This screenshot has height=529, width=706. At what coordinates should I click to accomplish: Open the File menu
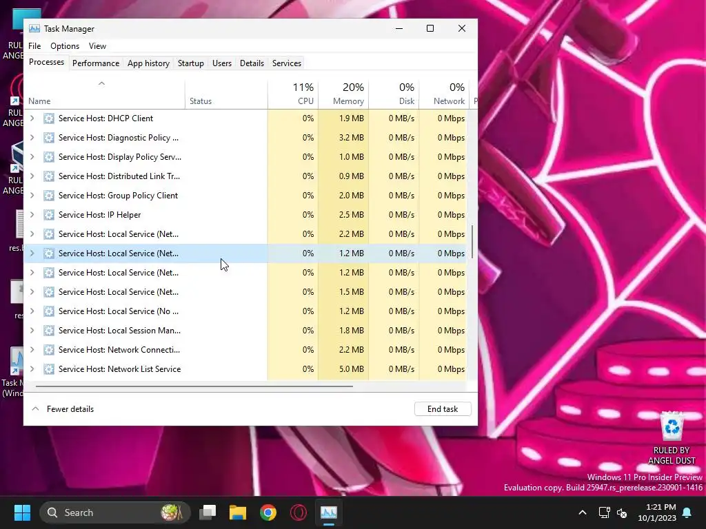point(34,46)
